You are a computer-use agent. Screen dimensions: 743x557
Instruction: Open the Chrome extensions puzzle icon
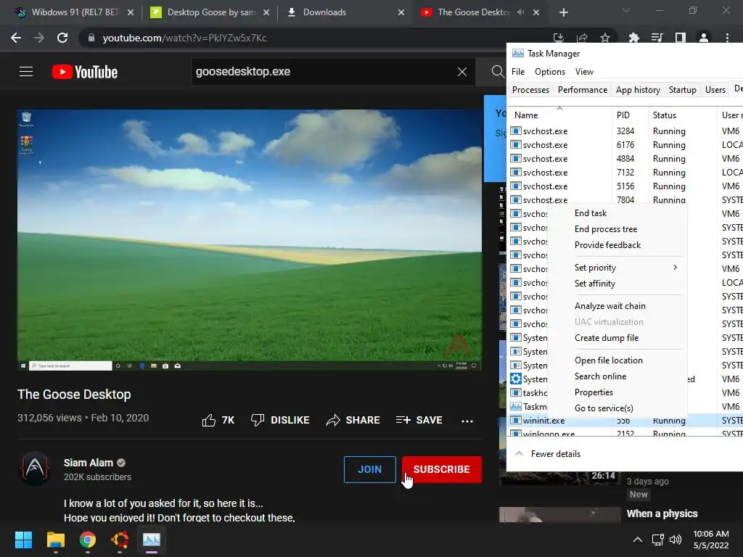[633, 38]
